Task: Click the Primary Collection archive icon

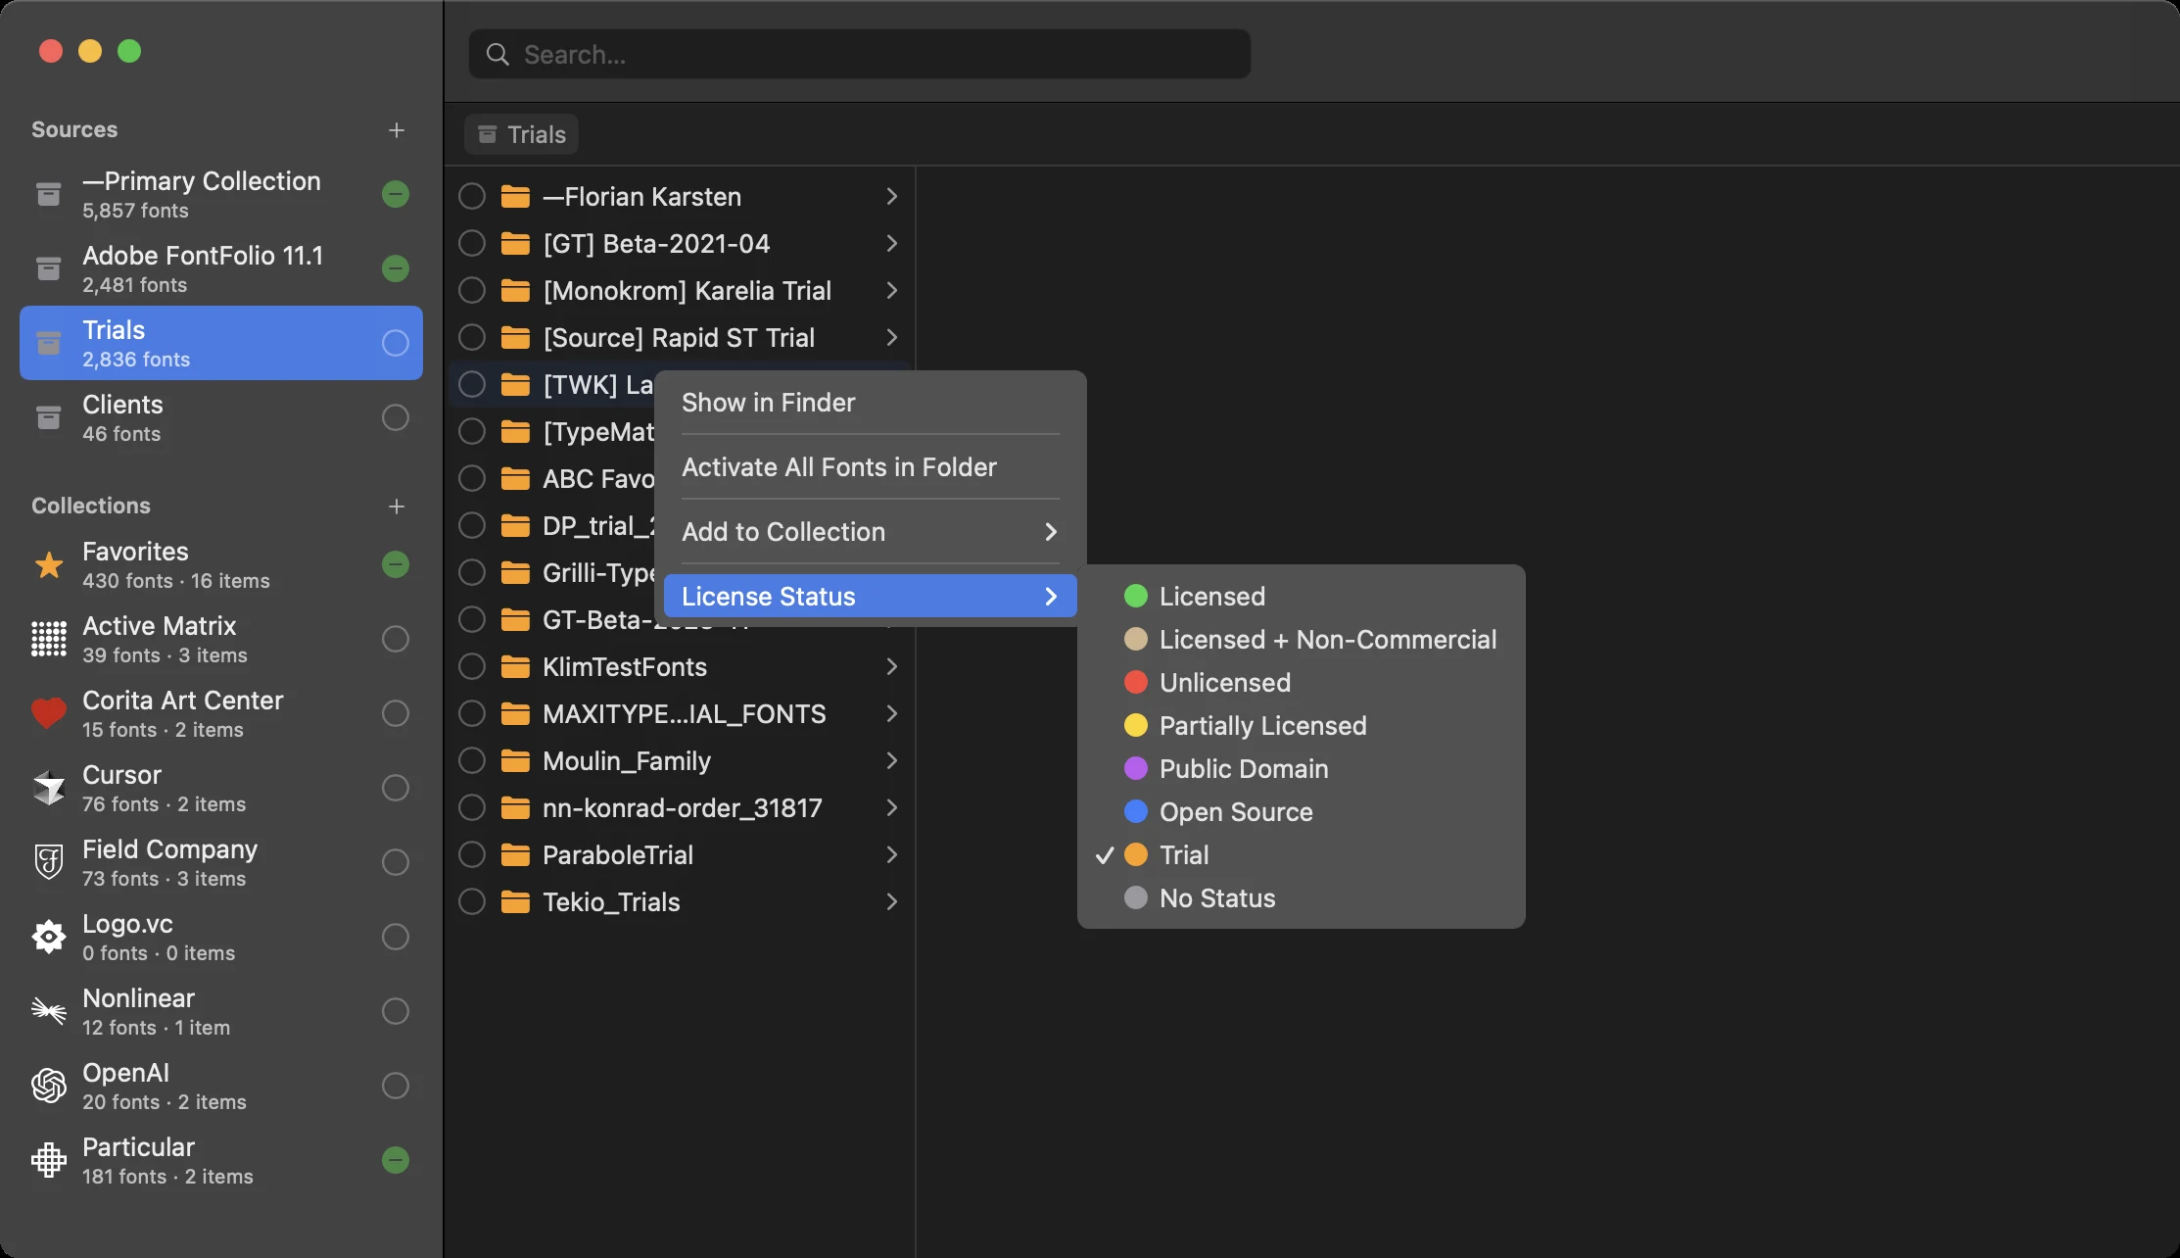Action: 49,194
